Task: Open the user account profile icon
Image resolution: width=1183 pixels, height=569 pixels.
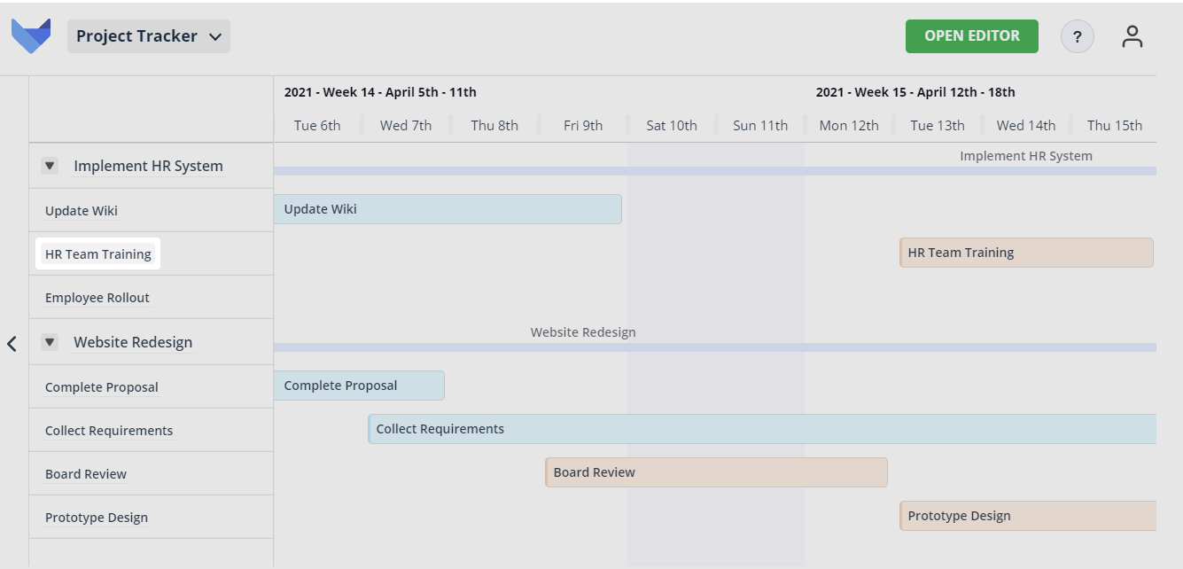Action: tap(1132, 37)
